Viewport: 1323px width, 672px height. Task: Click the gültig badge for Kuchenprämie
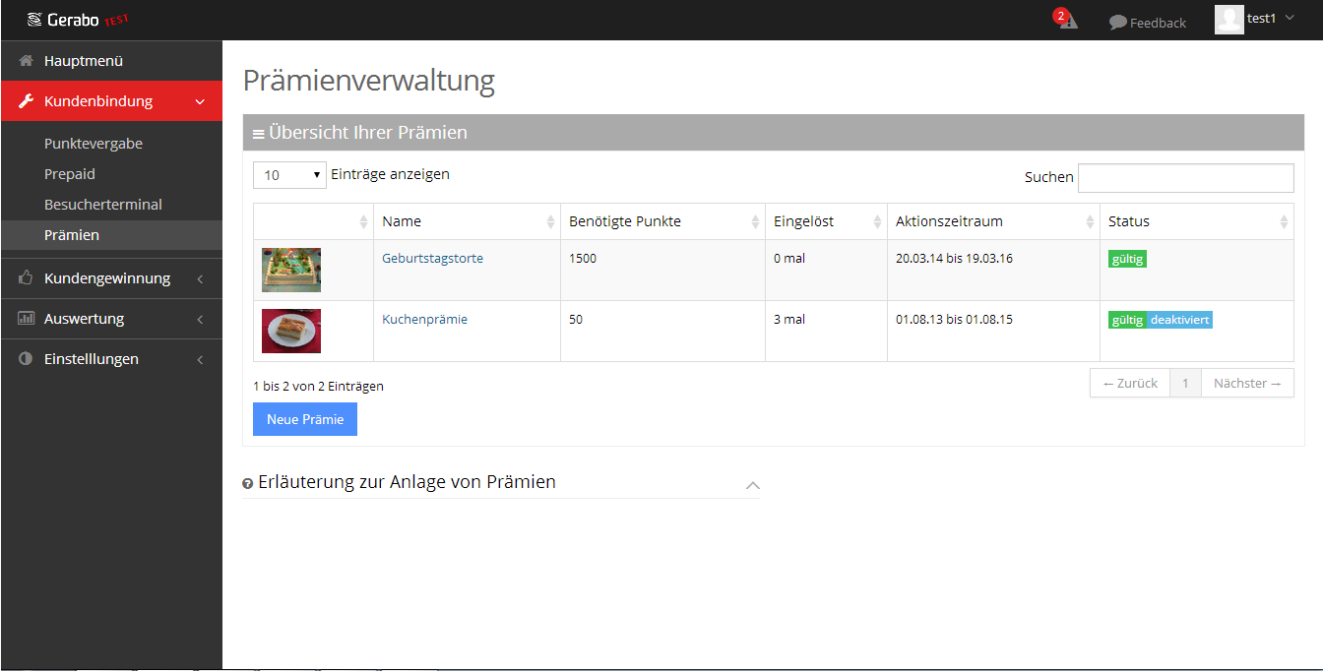[1127, 320]
